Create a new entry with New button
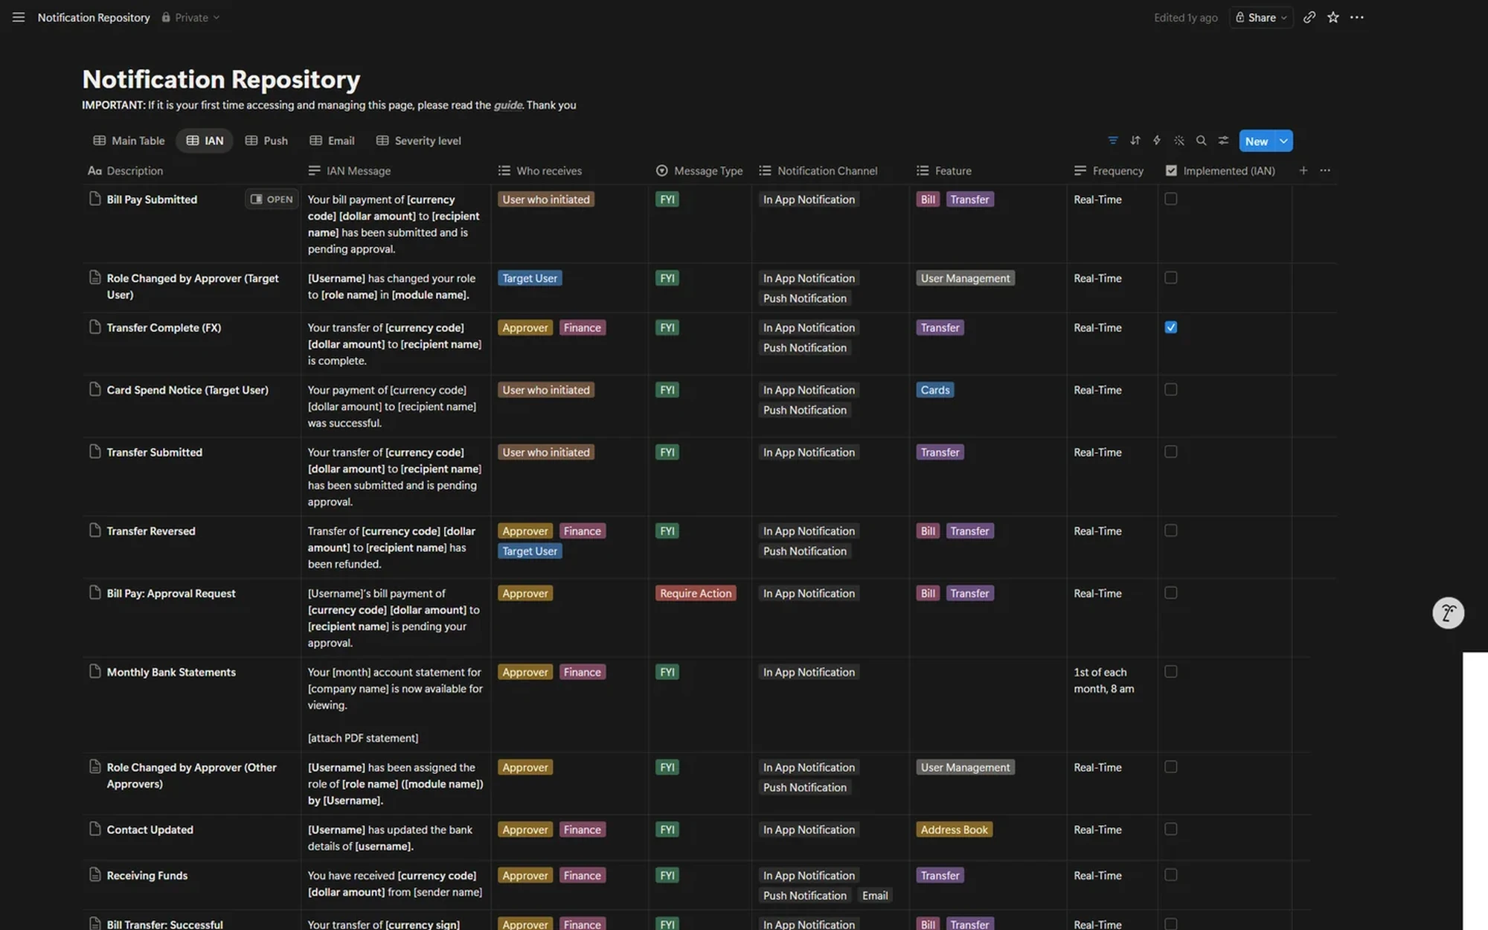This screenshot has width=1488, height=930. pos(1257,141)
